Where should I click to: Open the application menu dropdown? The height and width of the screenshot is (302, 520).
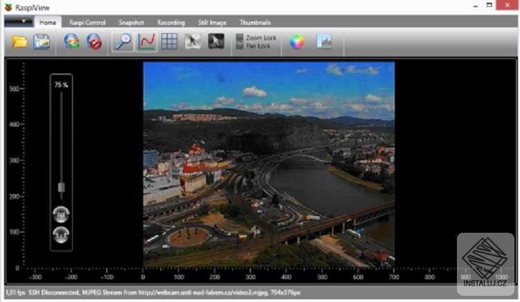click(x=19, y=21)
